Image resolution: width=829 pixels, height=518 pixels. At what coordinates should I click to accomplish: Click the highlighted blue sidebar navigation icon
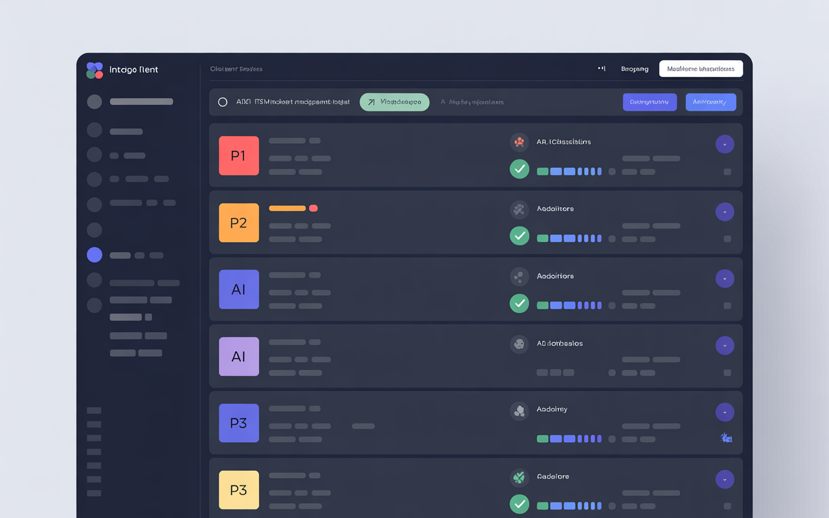pos(94,254)
